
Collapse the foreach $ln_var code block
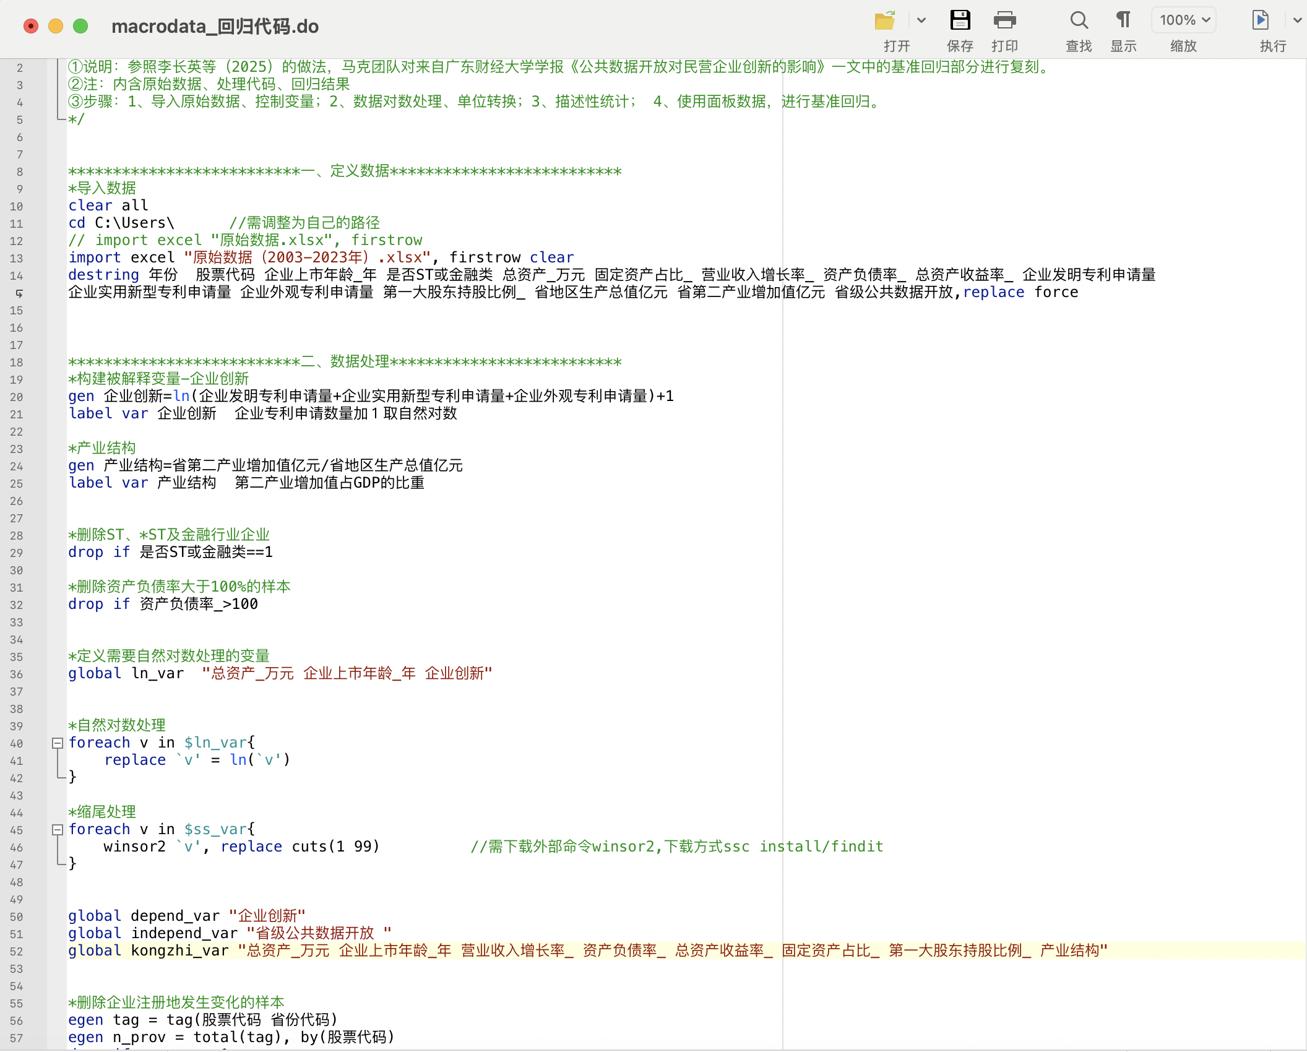coord(58,743)
